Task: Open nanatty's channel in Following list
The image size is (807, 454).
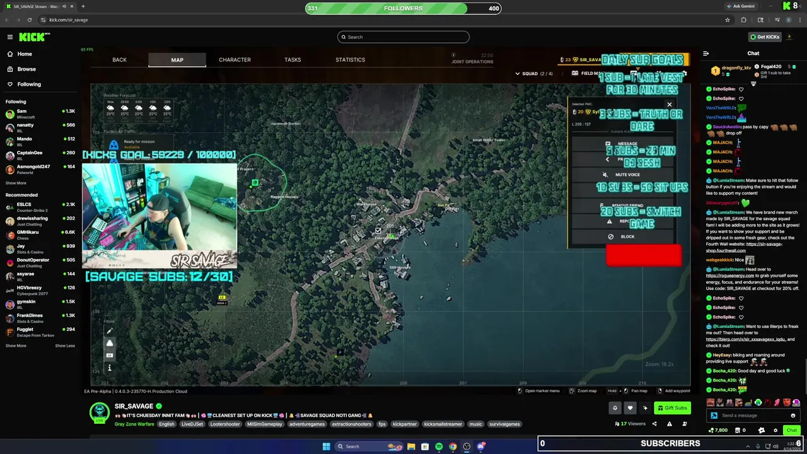Action: point(40,128)
